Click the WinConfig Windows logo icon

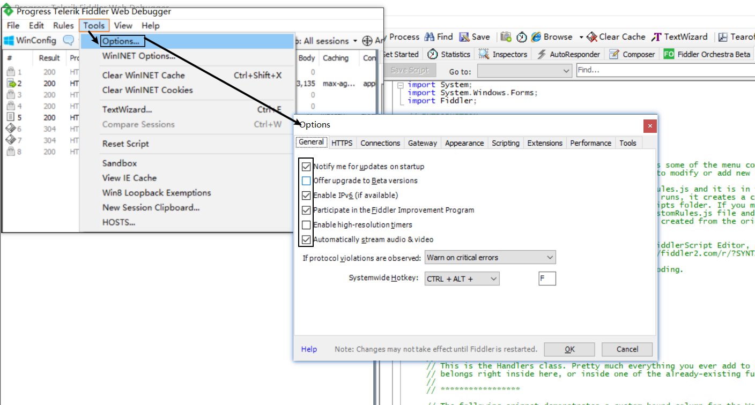pos(9,41)
